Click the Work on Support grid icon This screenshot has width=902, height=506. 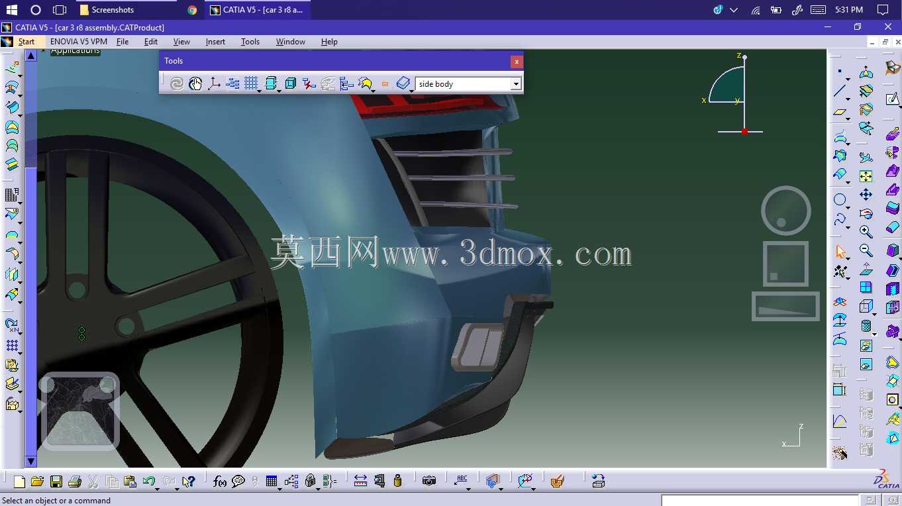coord(250,83)
